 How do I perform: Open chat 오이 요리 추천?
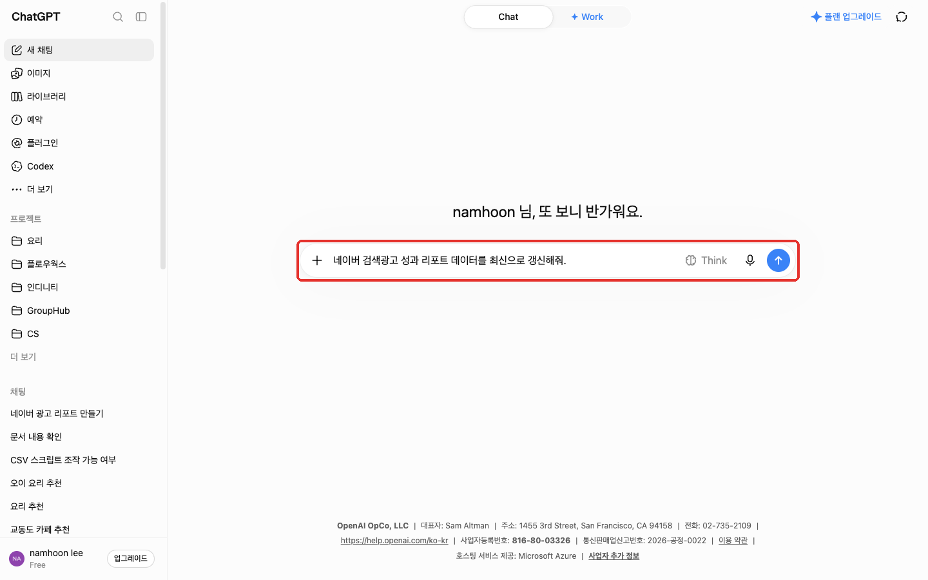coord(79,483)
